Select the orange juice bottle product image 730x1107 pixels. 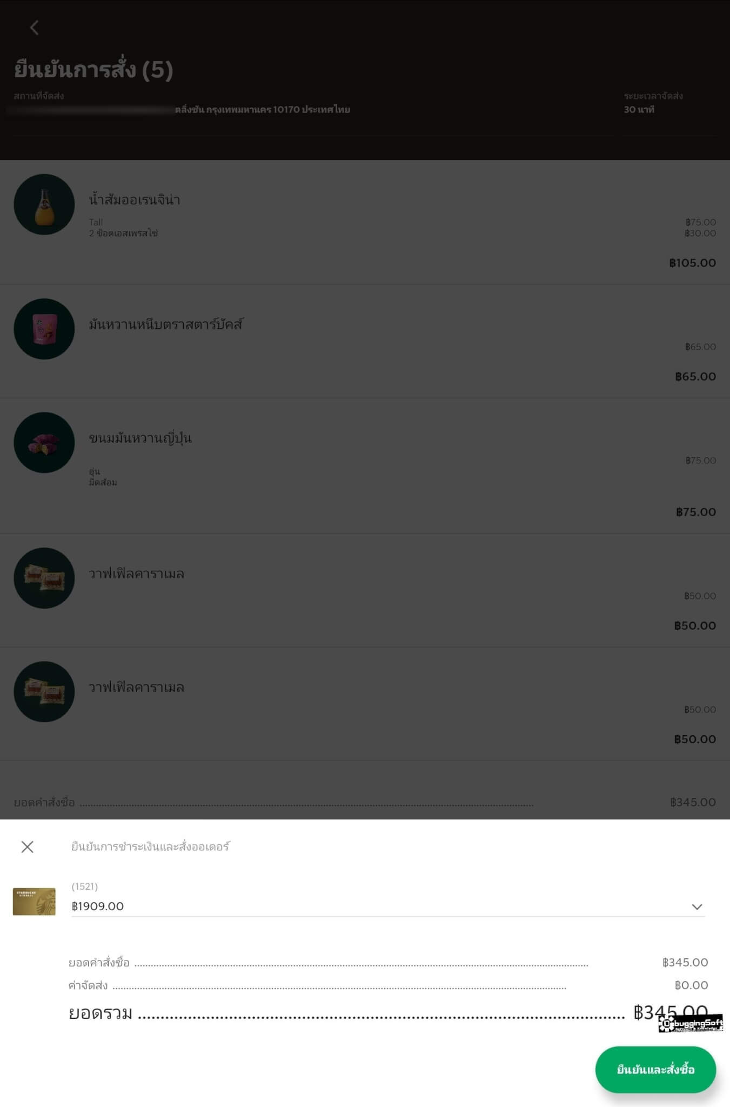44,204
